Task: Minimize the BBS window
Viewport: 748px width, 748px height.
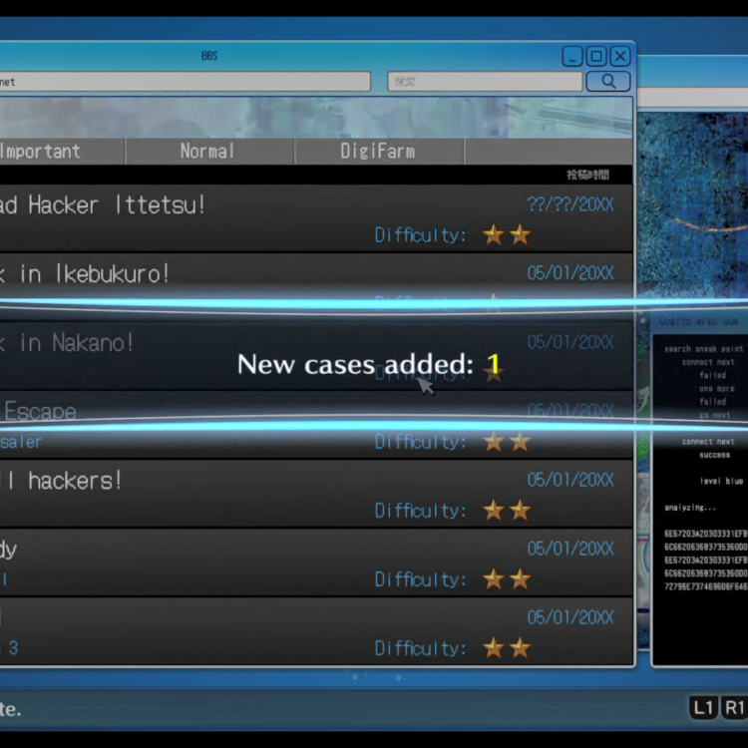Action: pos(572,56)
